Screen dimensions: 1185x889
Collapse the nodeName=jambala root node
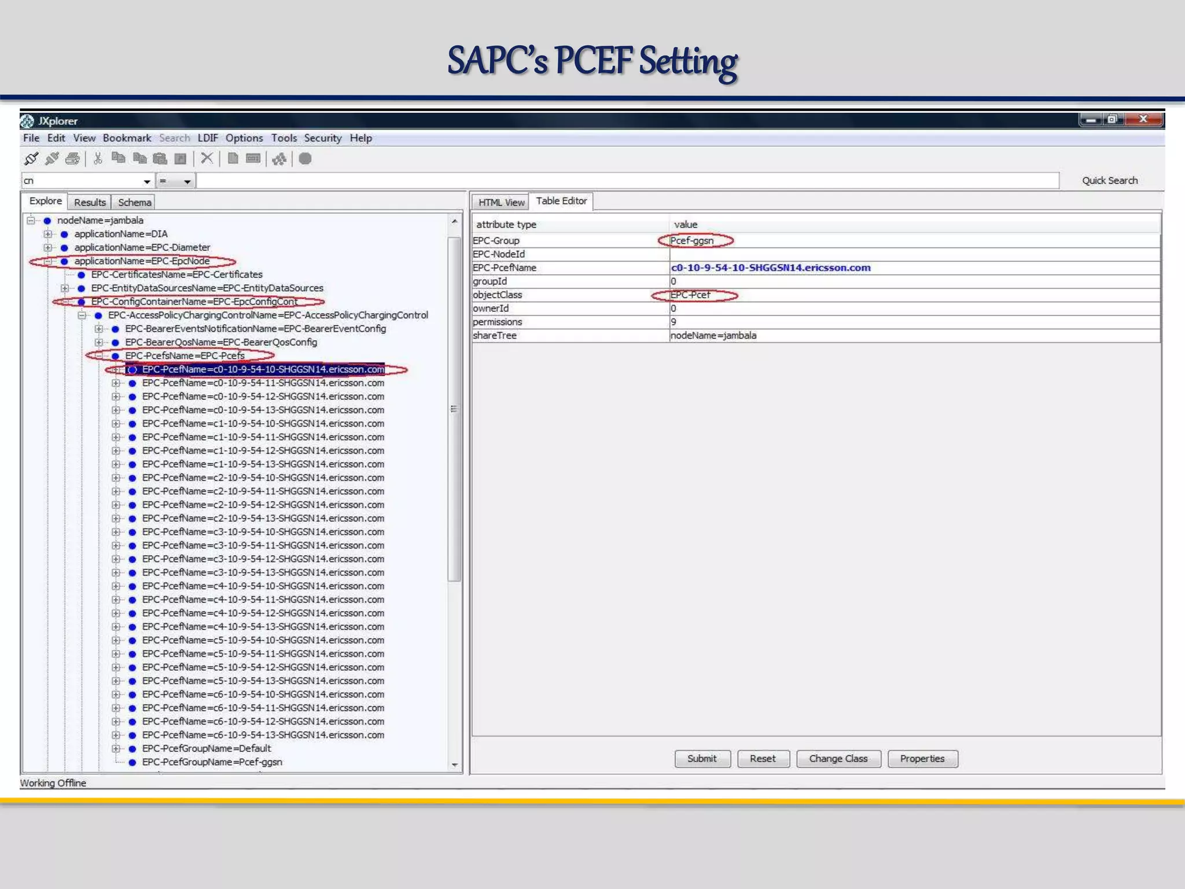[x=31, y=221]
